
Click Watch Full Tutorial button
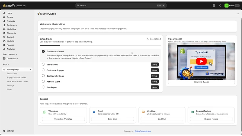tap(201, 82)
